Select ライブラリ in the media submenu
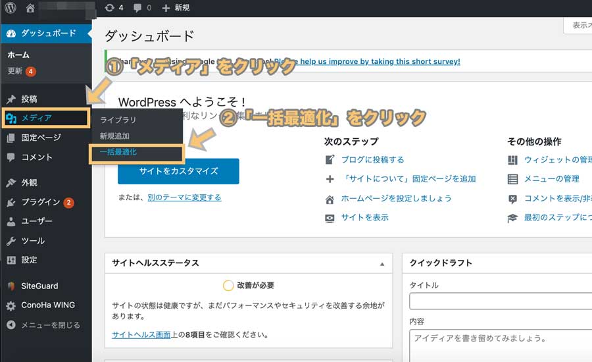 118,120
